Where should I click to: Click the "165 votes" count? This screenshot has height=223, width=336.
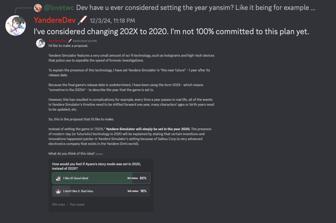pyautogui.click(x=133, y=191)
